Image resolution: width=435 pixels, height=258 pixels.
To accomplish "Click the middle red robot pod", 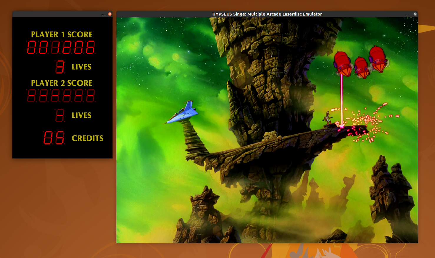I will (x=362, y=68).
